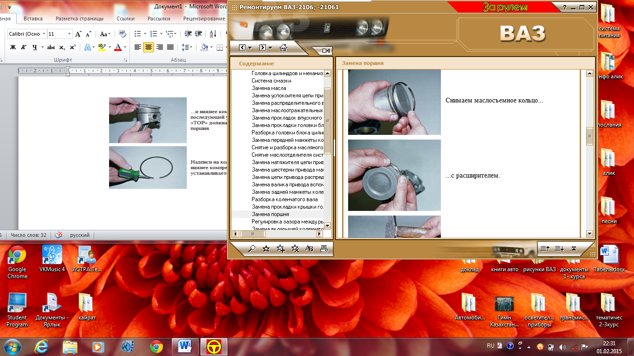The image size is (634, 356).
Task: Click the yellow text highlight color button
Action: tap(102, 47)
